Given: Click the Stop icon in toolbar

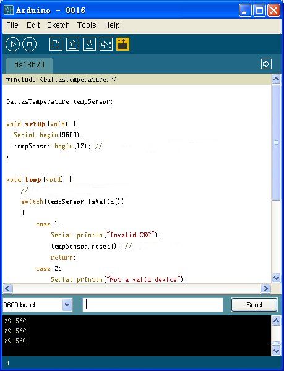Looking at the screenshot, I should tap(29, 45).
